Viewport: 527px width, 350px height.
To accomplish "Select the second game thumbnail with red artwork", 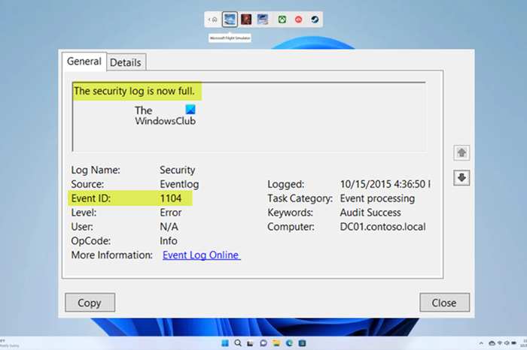I will 246,20.
